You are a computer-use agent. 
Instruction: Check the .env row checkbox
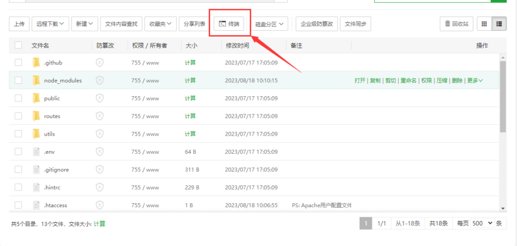(x=18, y=152)
